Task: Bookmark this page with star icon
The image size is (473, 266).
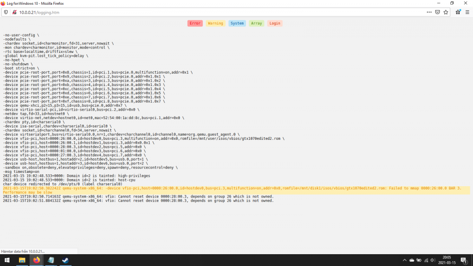Action: pos(446,12)
